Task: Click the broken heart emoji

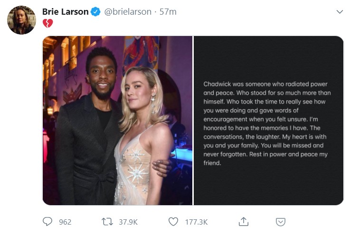Action: point(47,23)
